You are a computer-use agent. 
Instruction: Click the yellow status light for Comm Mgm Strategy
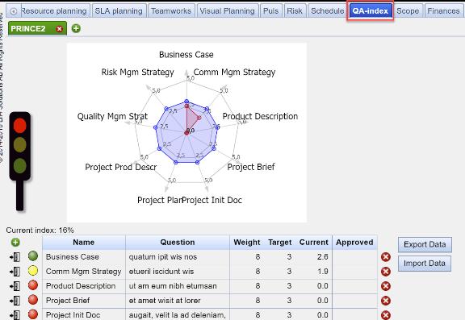pos(33,270)
